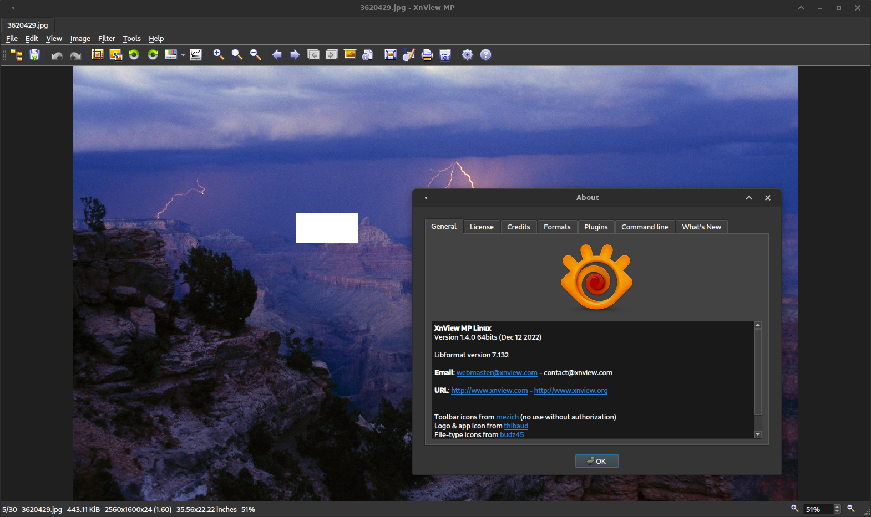Viewport: 871px width, 517px height.
Task: Open the Filter menu
Action: [x=107, y=39]
